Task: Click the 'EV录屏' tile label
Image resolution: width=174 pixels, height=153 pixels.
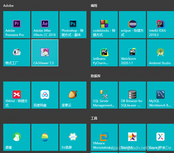Action: (67, 147)
